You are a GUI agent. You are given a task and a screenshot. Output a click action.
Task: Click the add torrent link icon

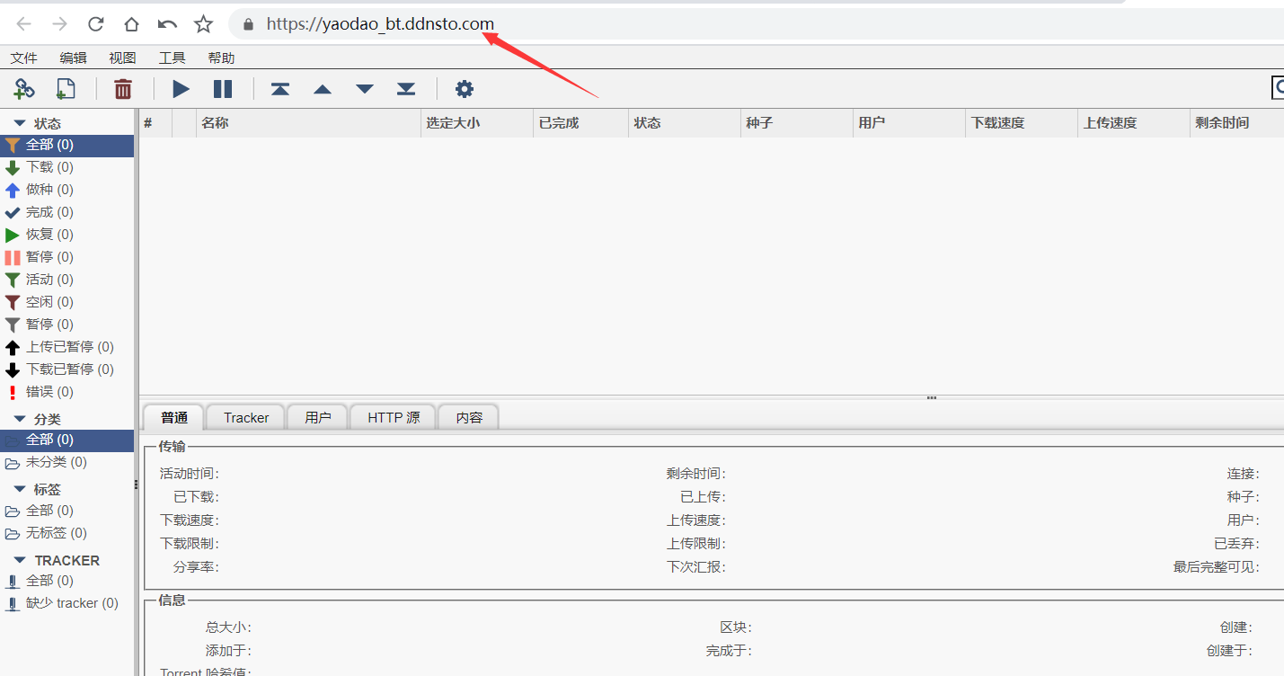coord(24,88)
